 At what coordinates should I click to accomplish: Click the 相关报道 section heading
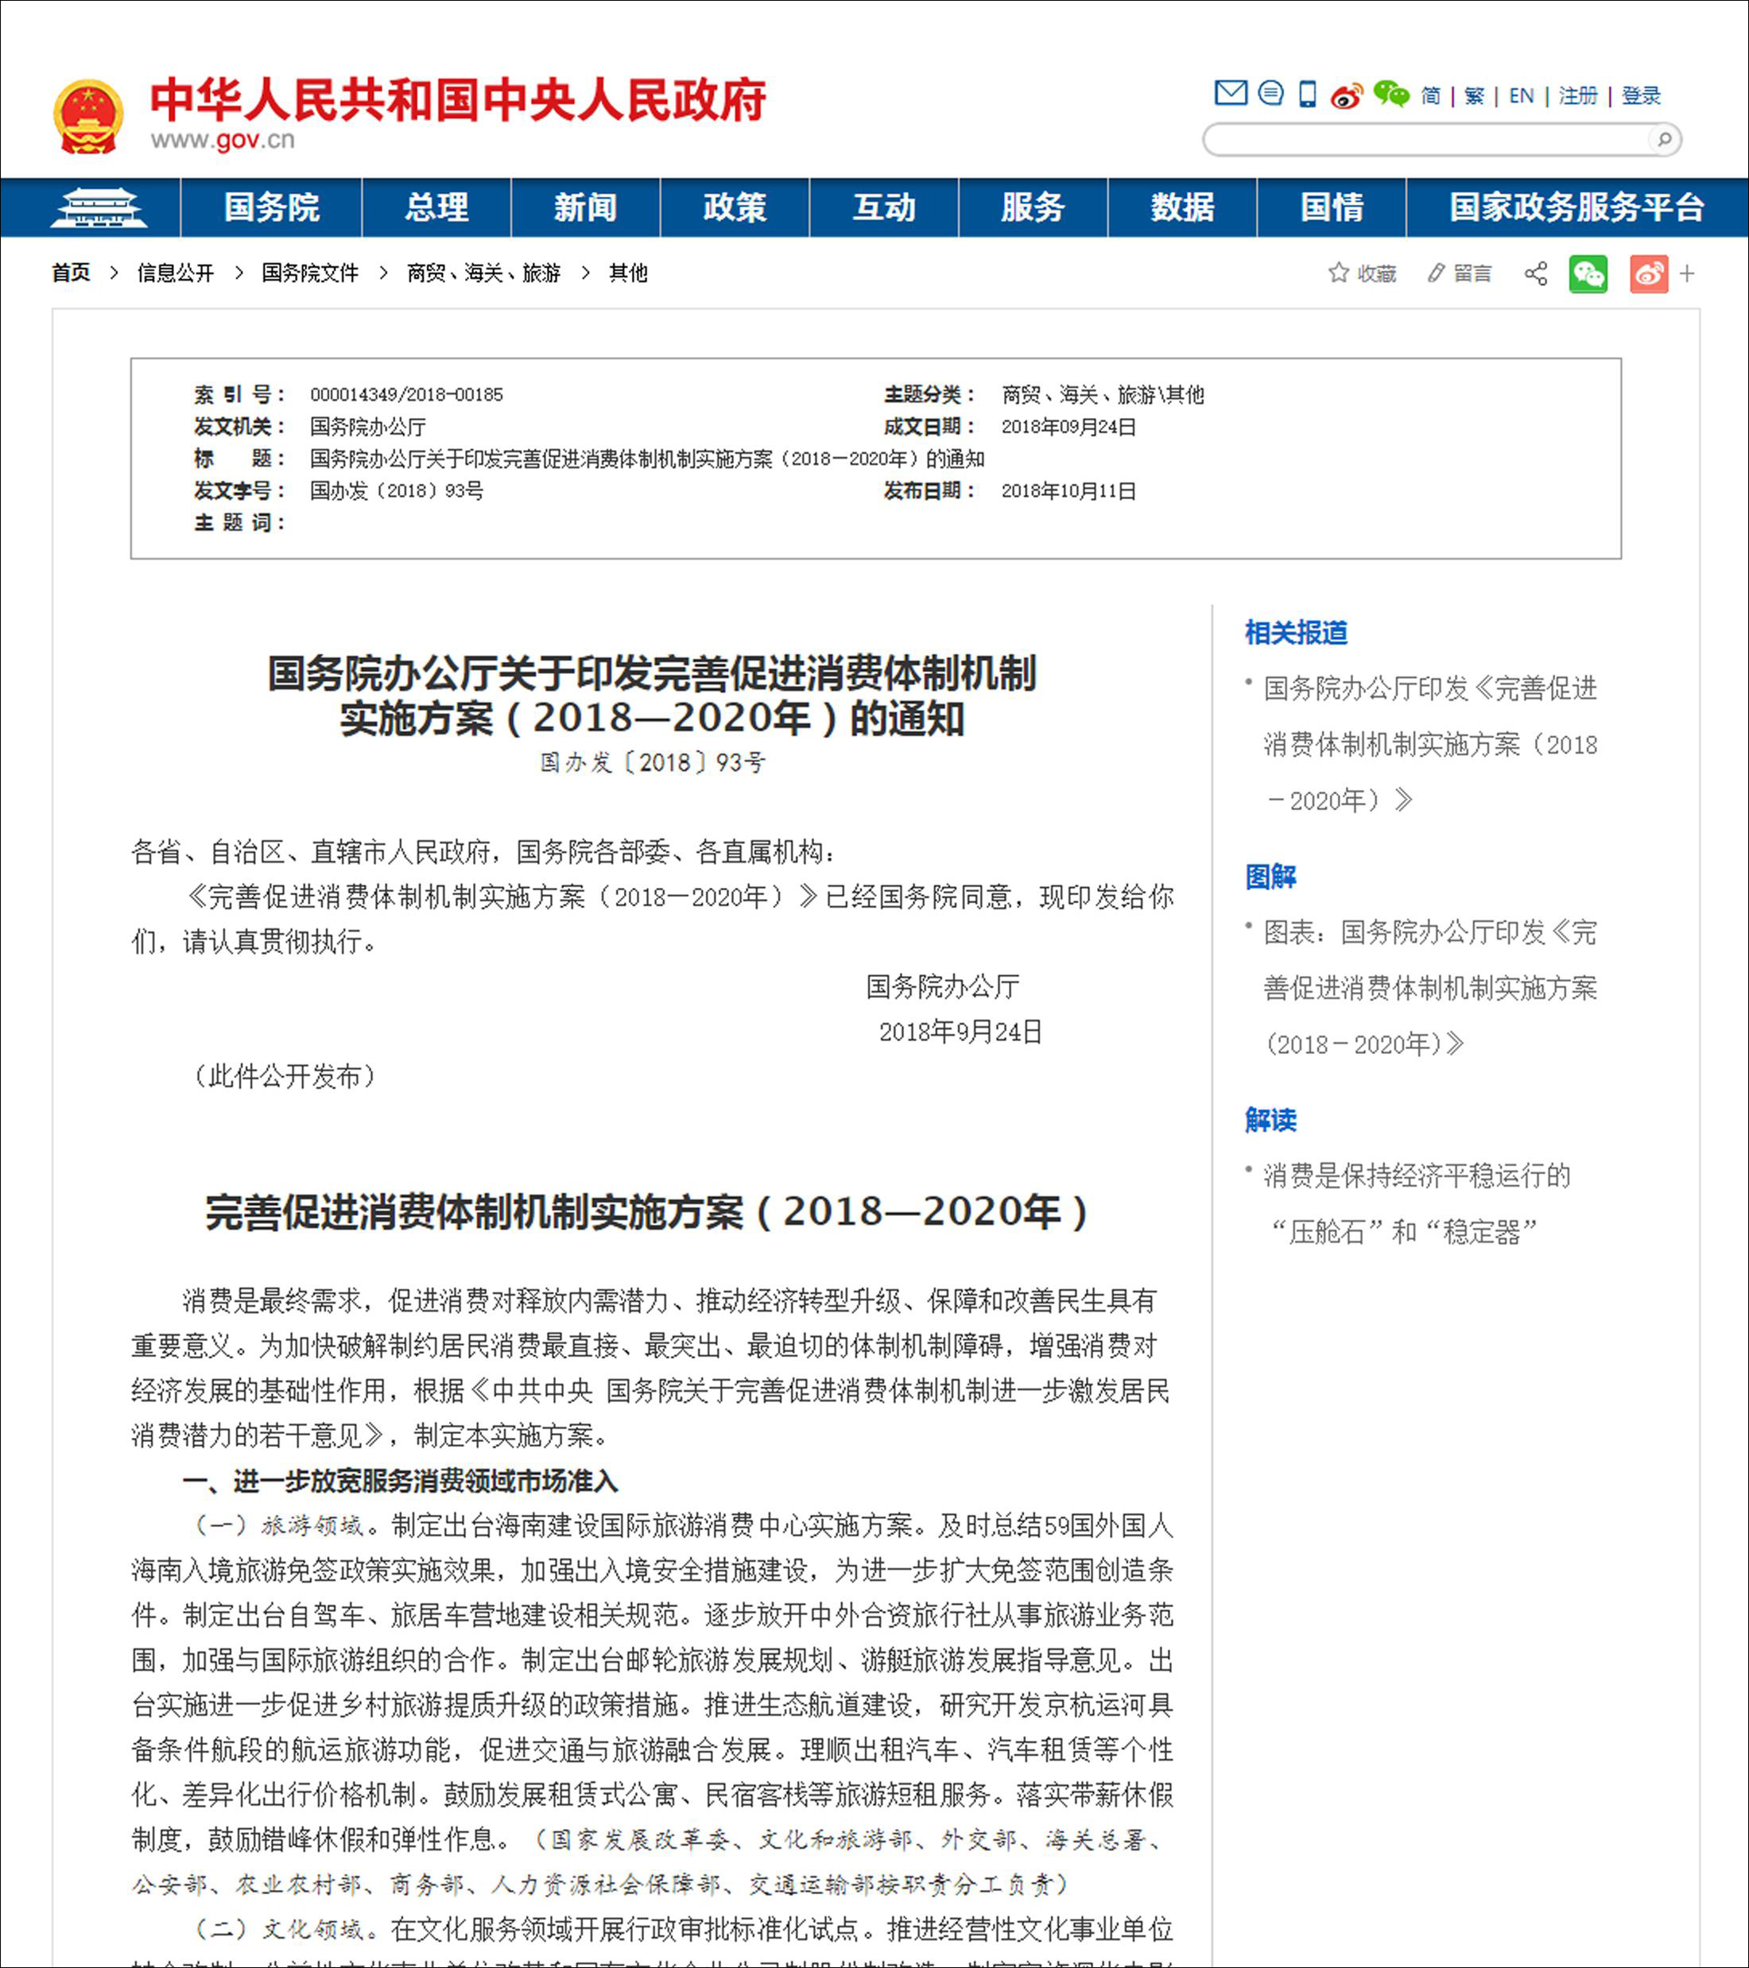[1297, 633]
